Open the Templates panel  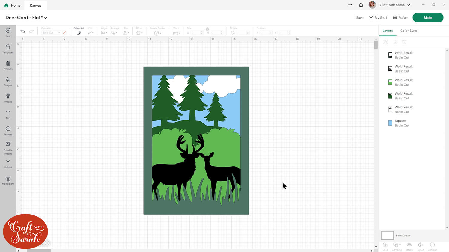[x=8, y=49]
